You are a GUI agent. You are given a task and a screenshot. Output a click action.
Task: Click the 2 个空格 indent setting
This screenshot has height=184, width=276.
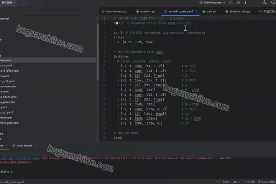pyautogui.click(x=250, y=182)
